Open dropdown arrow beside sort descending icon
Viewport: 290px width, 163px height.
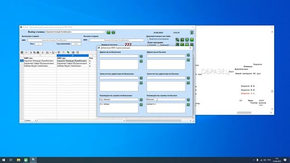[56, 53]
